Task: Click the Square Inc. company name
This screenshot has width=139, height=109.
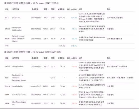Action: point(16,18)
